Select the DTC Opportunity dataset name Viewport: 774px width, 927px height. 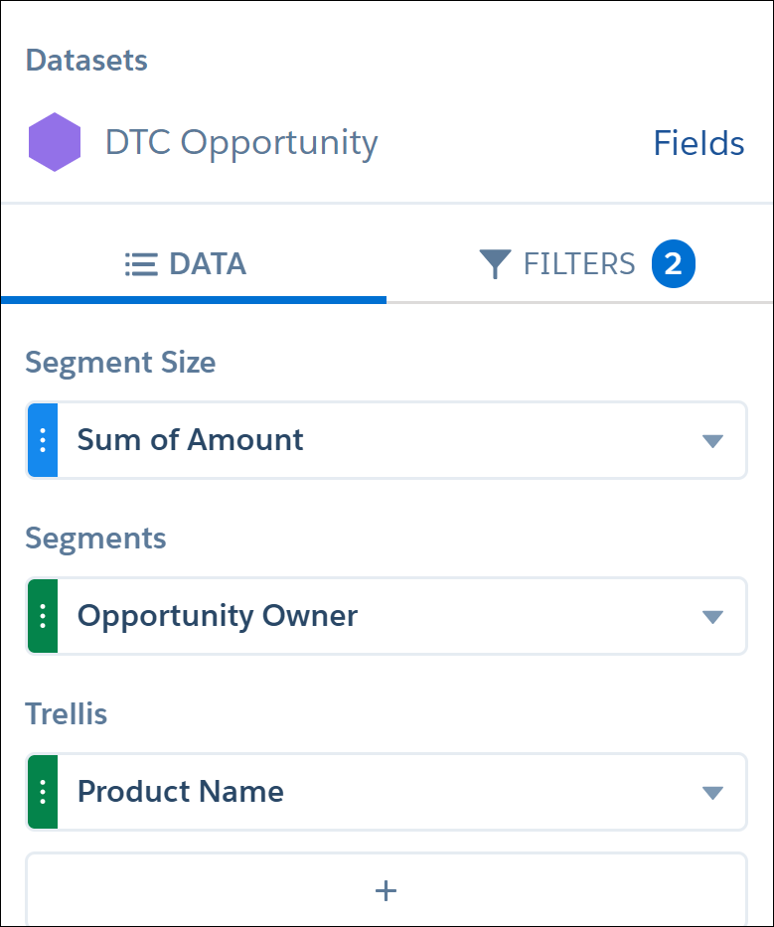[241, 143]
